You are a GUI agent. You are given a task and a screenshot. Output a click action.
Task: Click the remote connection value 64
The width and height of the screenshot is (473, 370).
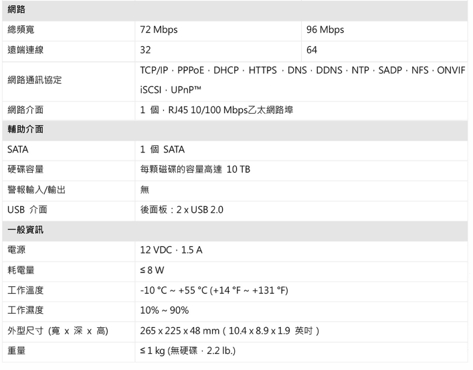tap(312, 50)
